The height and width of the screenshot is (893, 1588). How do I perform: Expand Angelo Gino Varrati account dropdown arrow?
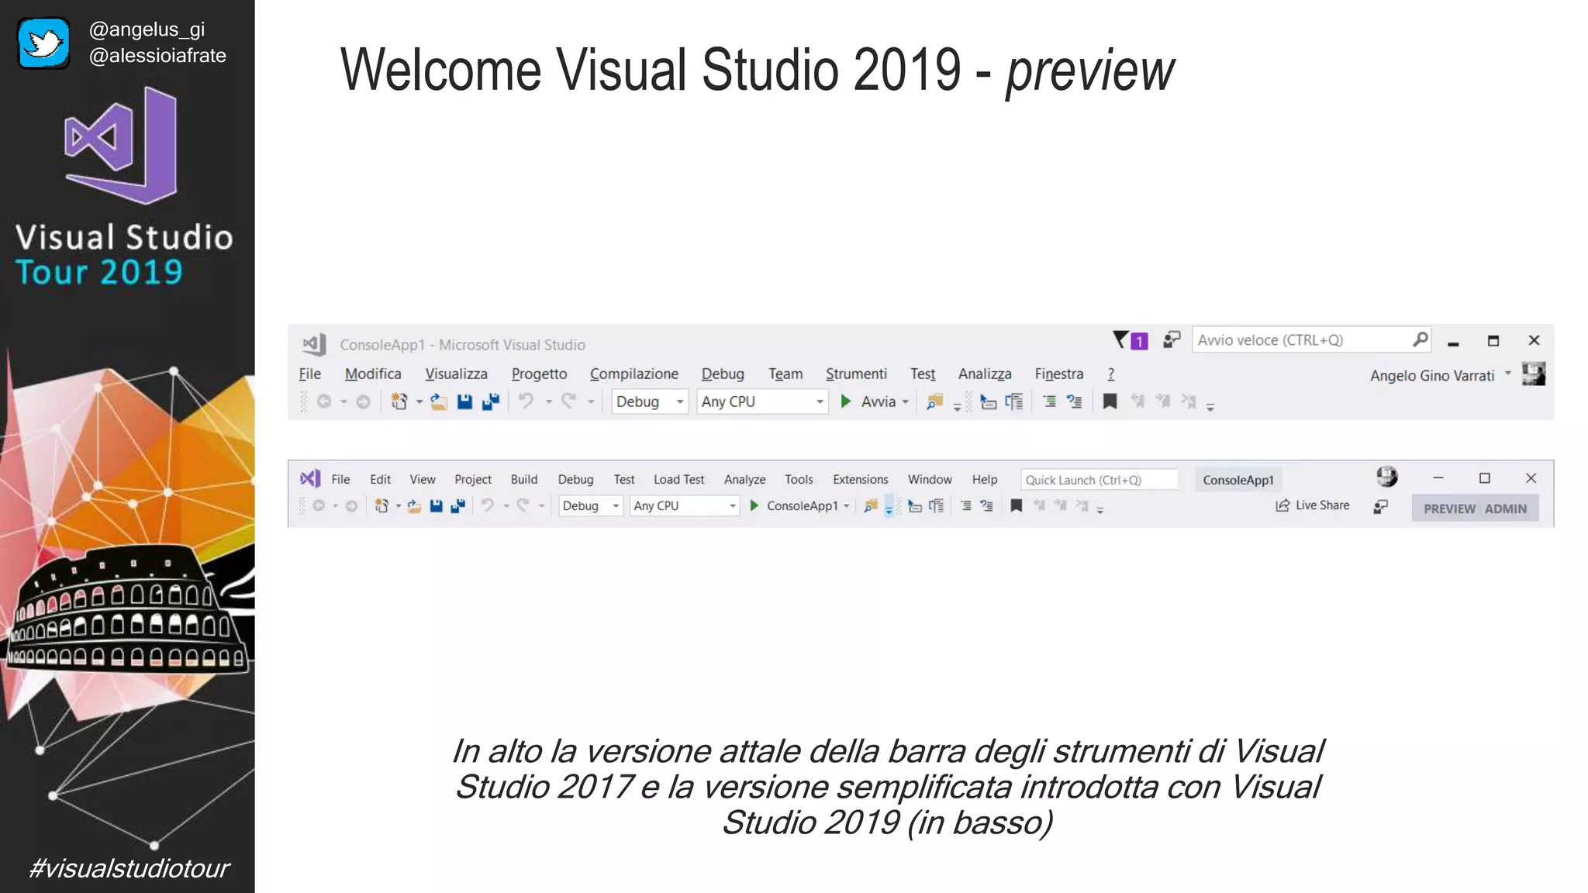coord(1507,374)
